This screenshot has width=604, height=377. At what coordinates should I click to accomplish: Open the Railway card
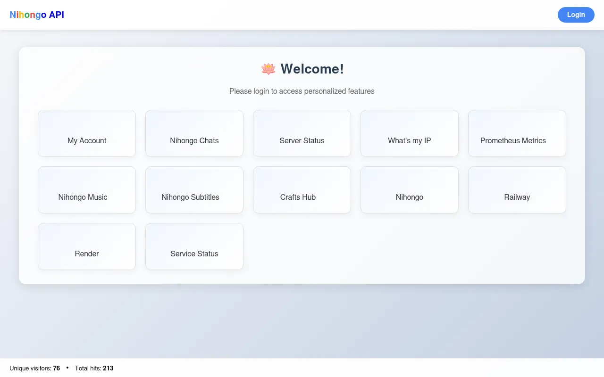(x=517, y=190)
